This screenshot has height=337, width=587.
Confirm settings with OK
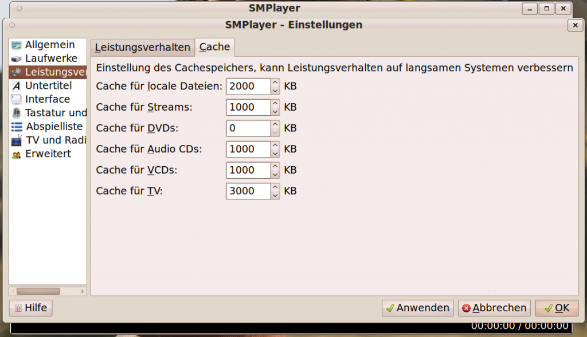click(x=557, y=308)
